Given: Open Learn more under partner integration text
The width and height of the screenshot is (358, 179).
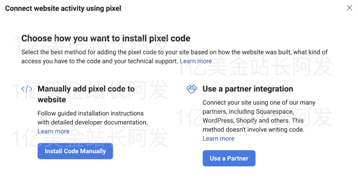Looking at the screenshot, I should 218,138.
